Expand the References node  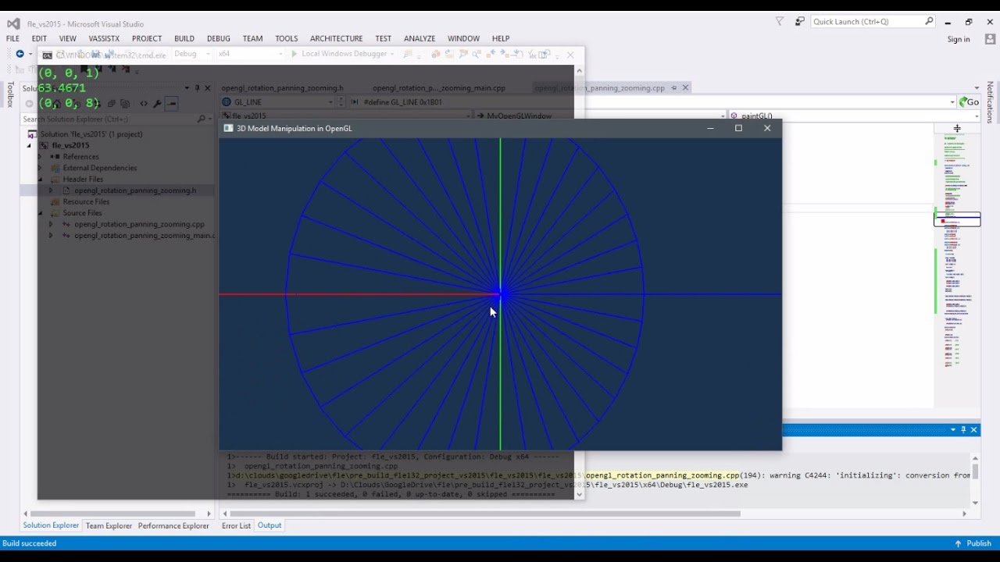tap(40, 157)
